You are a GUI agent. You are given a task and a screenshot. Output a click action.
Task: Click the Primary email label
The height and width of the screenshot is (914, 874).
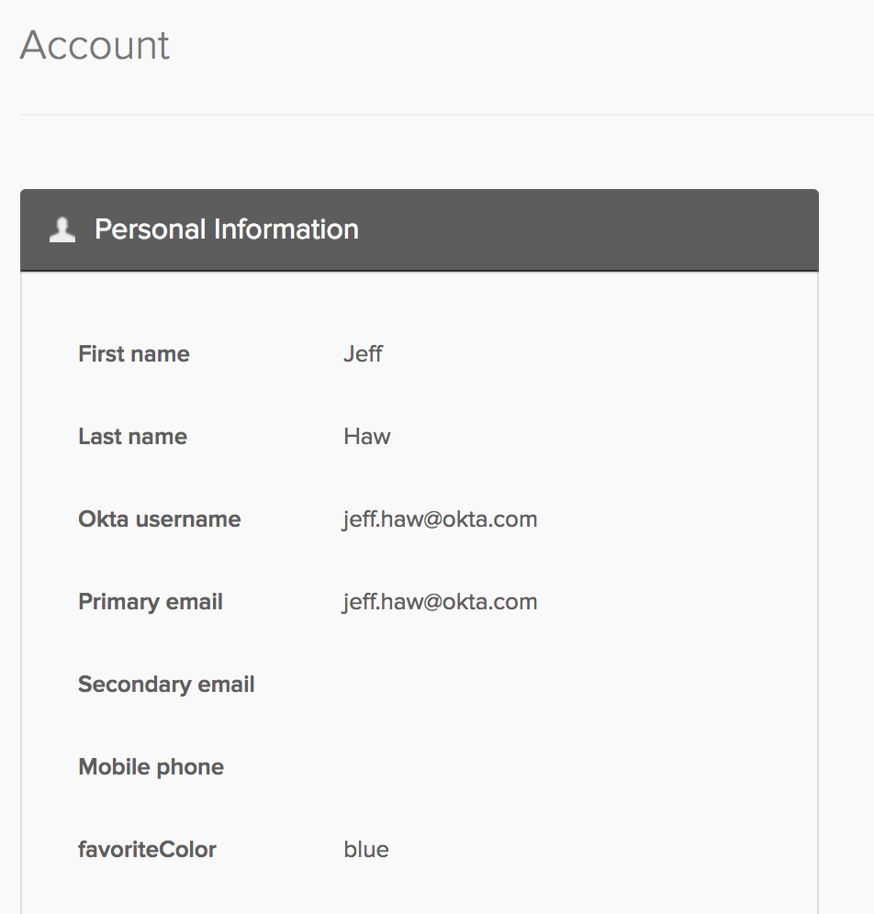[151, 602]
